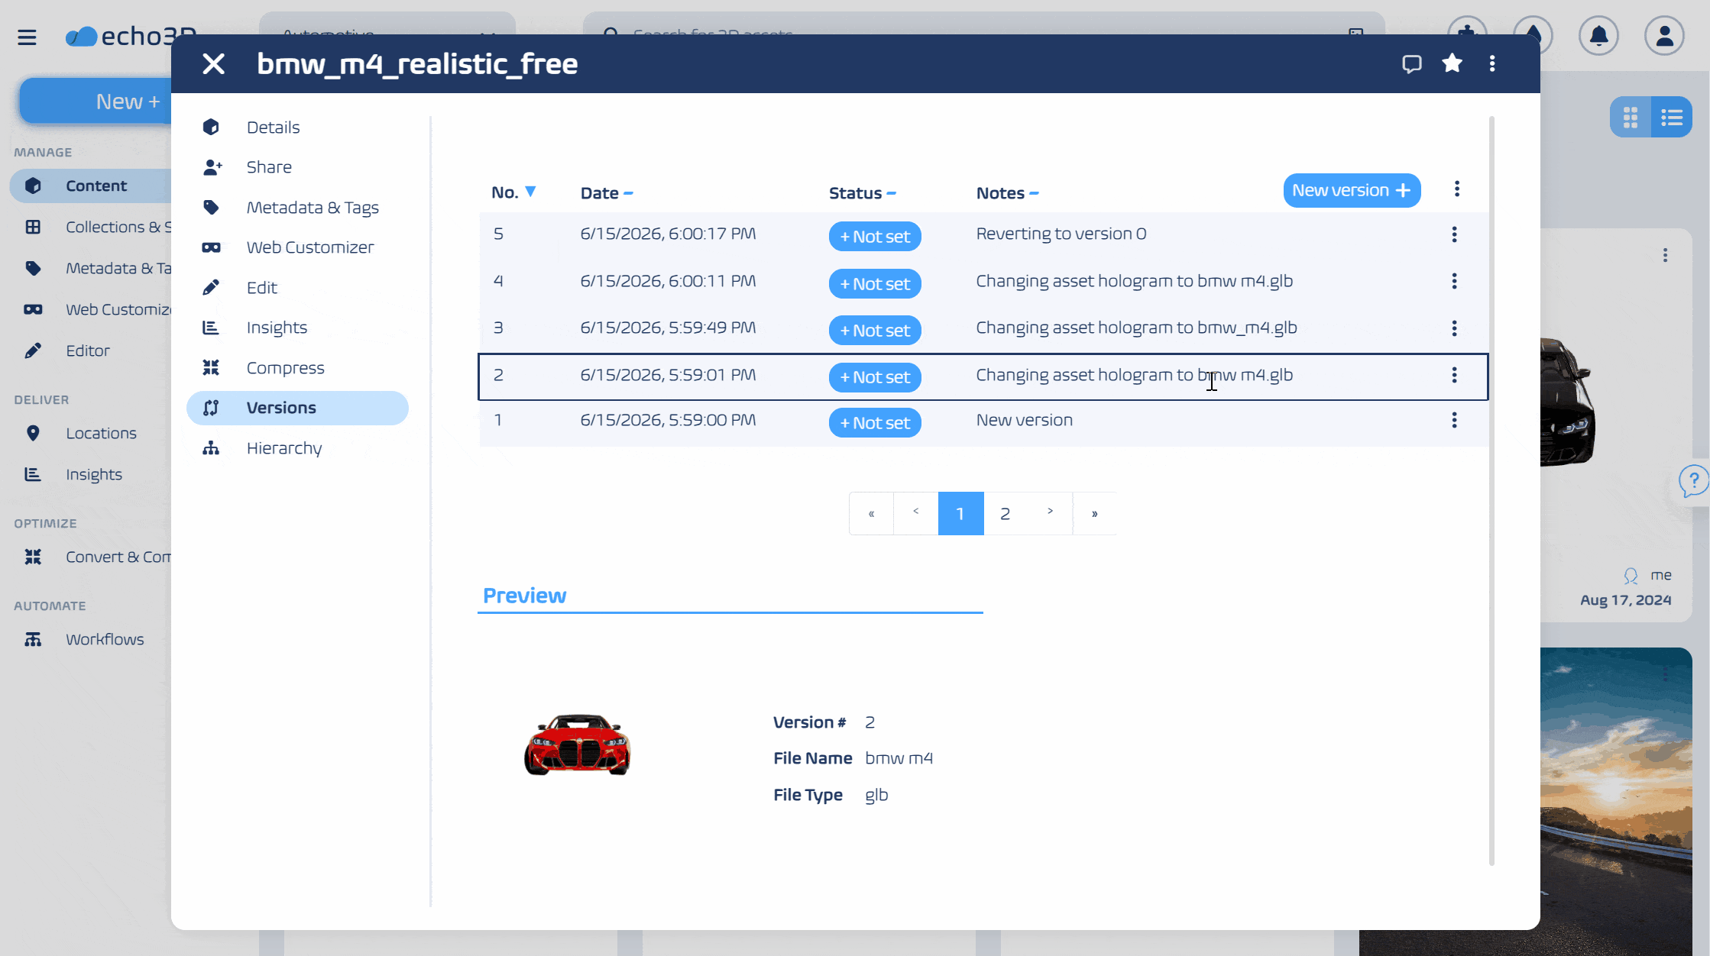Toggle the favorite star icon

[1452, 63]
